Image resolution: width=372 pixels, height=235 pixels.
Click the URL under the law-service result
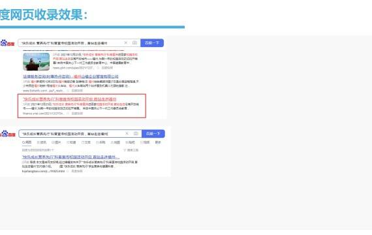[44, 91]
